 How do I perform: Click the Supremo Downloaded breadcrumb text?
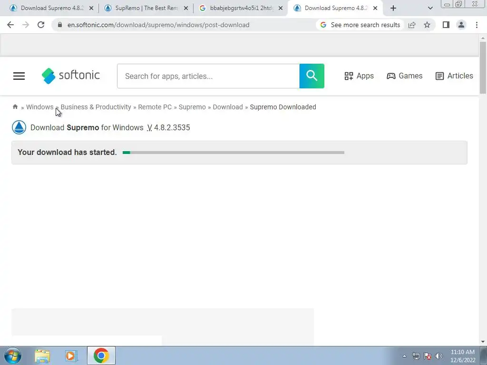[283, 107]
